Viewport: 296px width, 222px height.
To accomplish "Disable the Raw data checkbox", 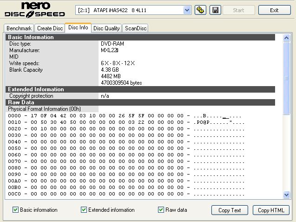I will [x=161, y=210].
